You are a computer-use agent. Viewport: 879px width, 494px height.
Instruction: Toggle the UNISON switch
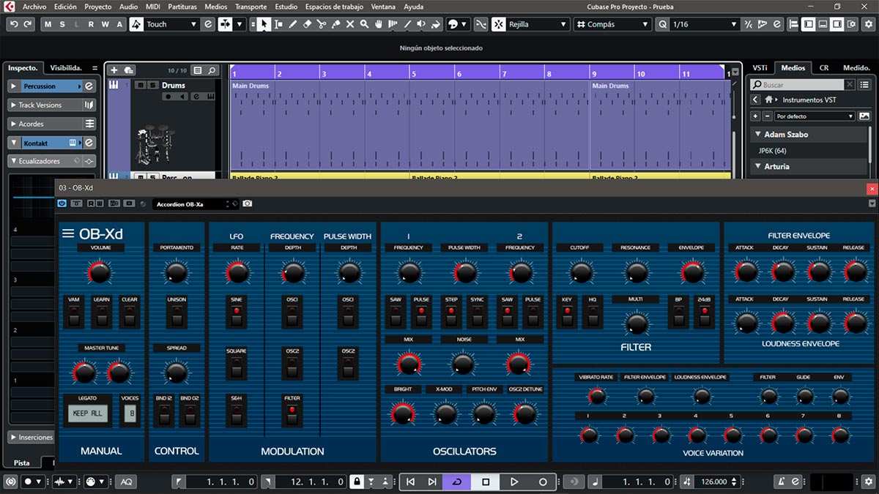pos(177,316)
